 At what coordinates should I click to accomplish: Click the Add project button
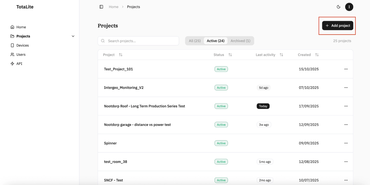tap(338, 26)
